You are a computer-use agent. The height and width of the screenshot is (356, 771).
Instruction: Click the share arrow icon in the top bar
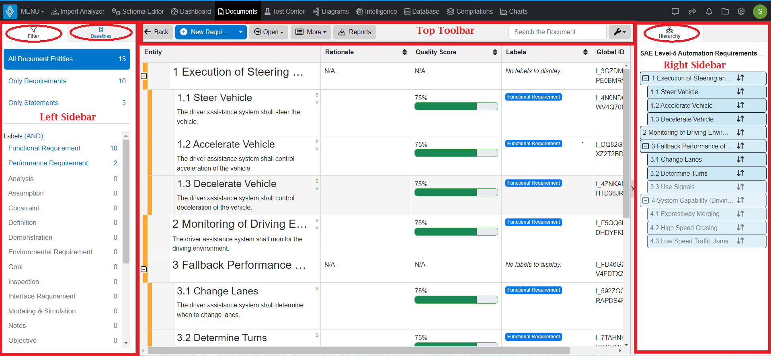tap(692, 11)
